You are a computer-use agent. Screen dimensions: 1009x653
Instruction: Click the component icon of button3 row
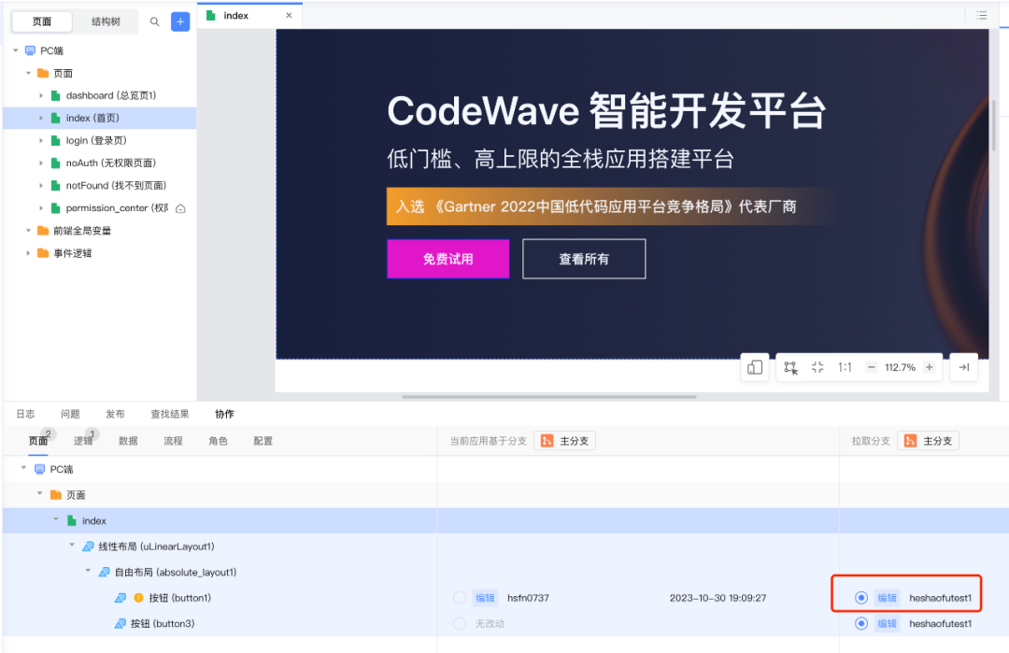click(120, 623)
